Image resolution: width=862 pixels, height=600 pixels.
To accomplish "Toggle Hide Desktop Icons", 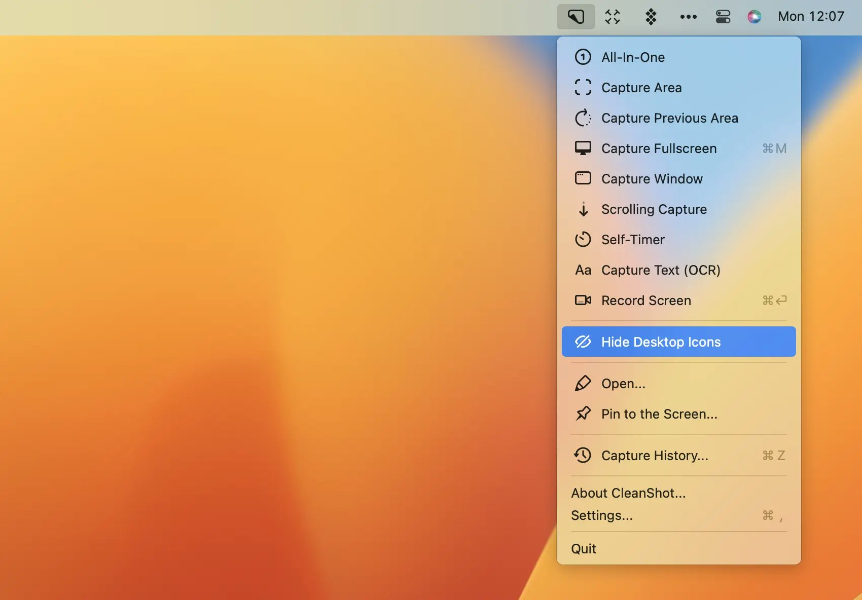I will 679,342.
